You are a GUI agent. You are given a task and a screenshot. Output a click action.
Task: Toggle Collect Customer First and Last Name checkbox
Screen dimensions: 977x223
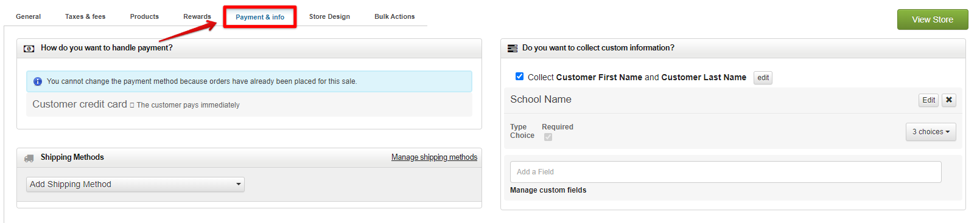pyautogui.click(x=519, y=77)
